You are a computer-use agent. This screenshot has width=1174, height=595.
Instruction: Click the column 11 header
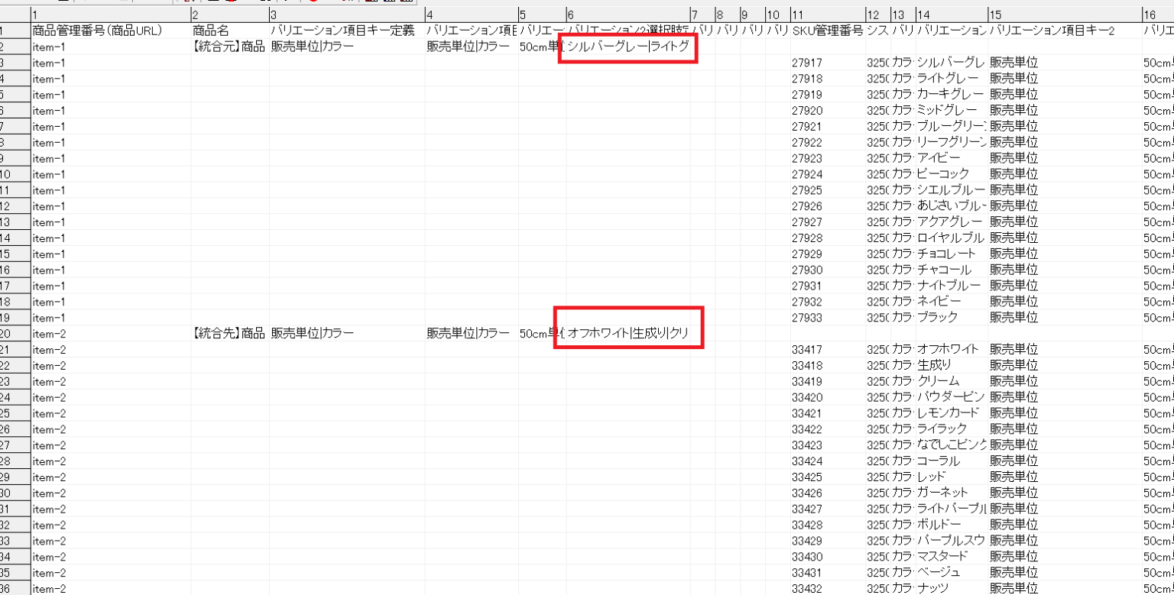827,15
